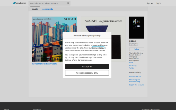Click the Asynchronous Revivalism title link
This screenshot has width=176, height=110.
coord(44,64)
